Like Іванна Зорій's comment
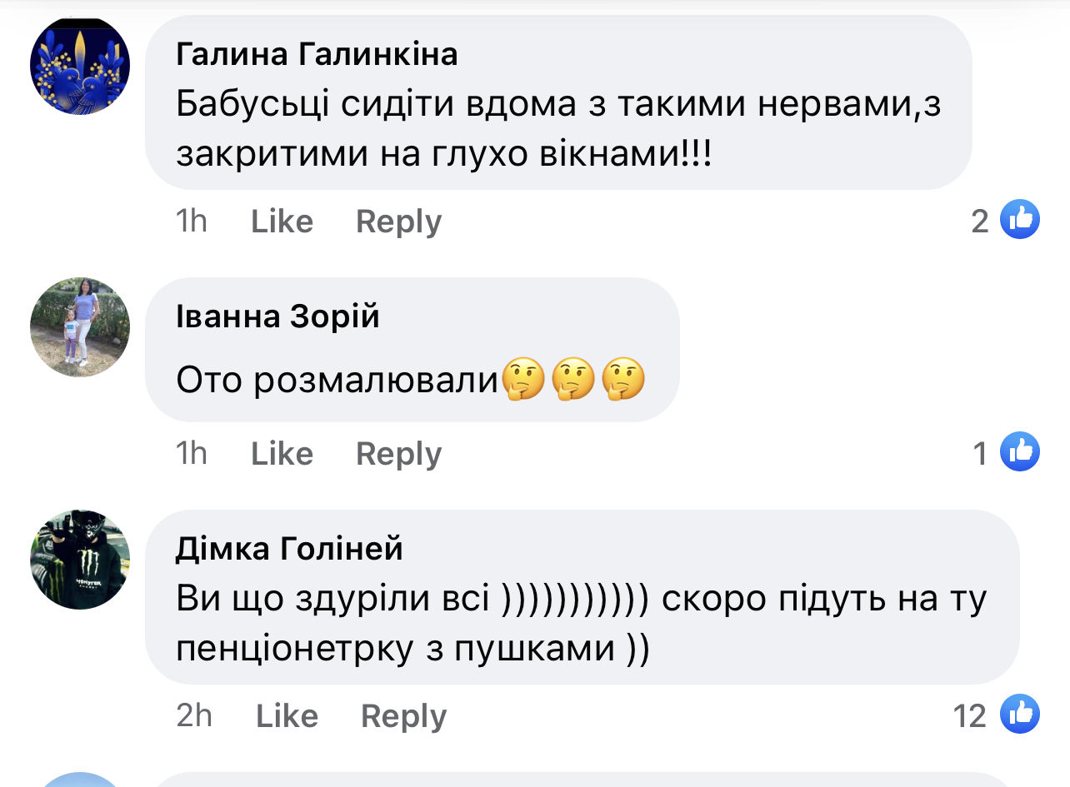Screen dimensions: 1070x787 (282, 454)
